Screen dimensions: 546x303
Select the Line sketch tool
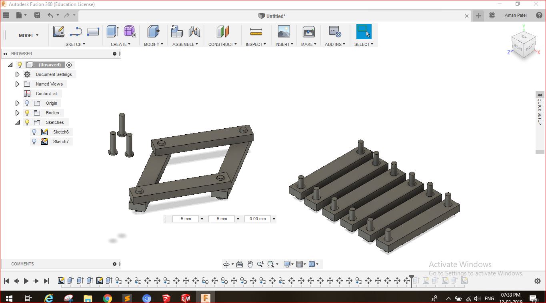pos(76,32)
